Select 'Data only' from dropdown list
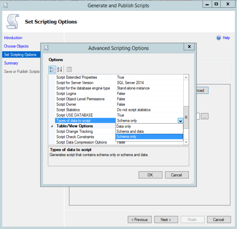This screenshot has width=237, height=229. pyautogui.click(x=123, y=126)
